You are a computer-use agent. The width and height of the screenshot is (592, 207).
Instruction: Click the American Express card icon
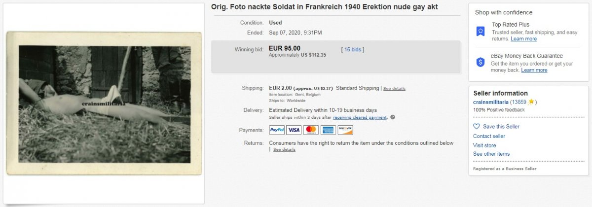(328, 130)
